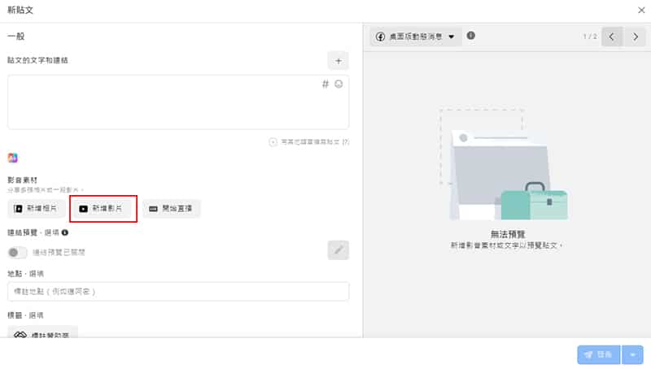Click the 新增相片 add photo button
651x369 pixels.
tap(36, 209)
